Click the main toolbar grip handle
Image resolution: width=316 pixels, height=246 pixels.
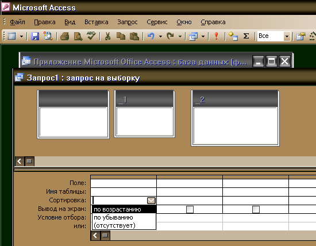[x=4, y=36]
